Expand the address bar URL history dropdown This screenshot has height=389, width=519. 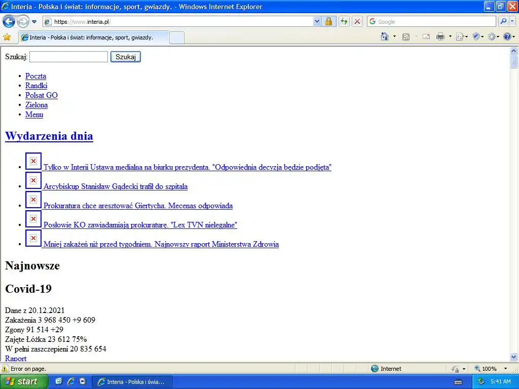pyautogui.click(x=317, y=22)
